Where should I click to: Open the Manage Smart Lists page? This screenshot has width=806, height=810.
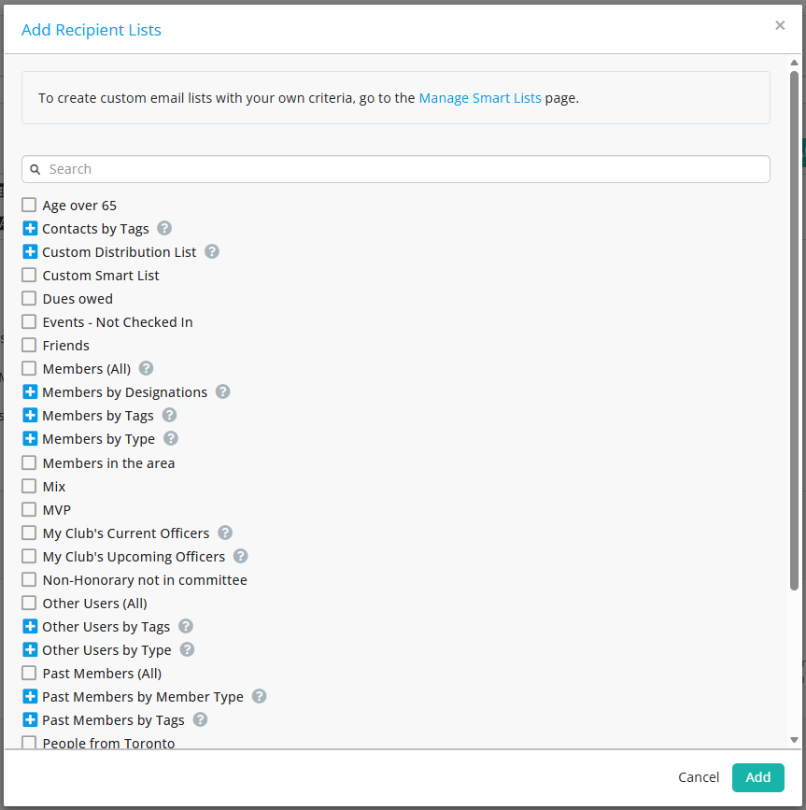coord(479,97)
